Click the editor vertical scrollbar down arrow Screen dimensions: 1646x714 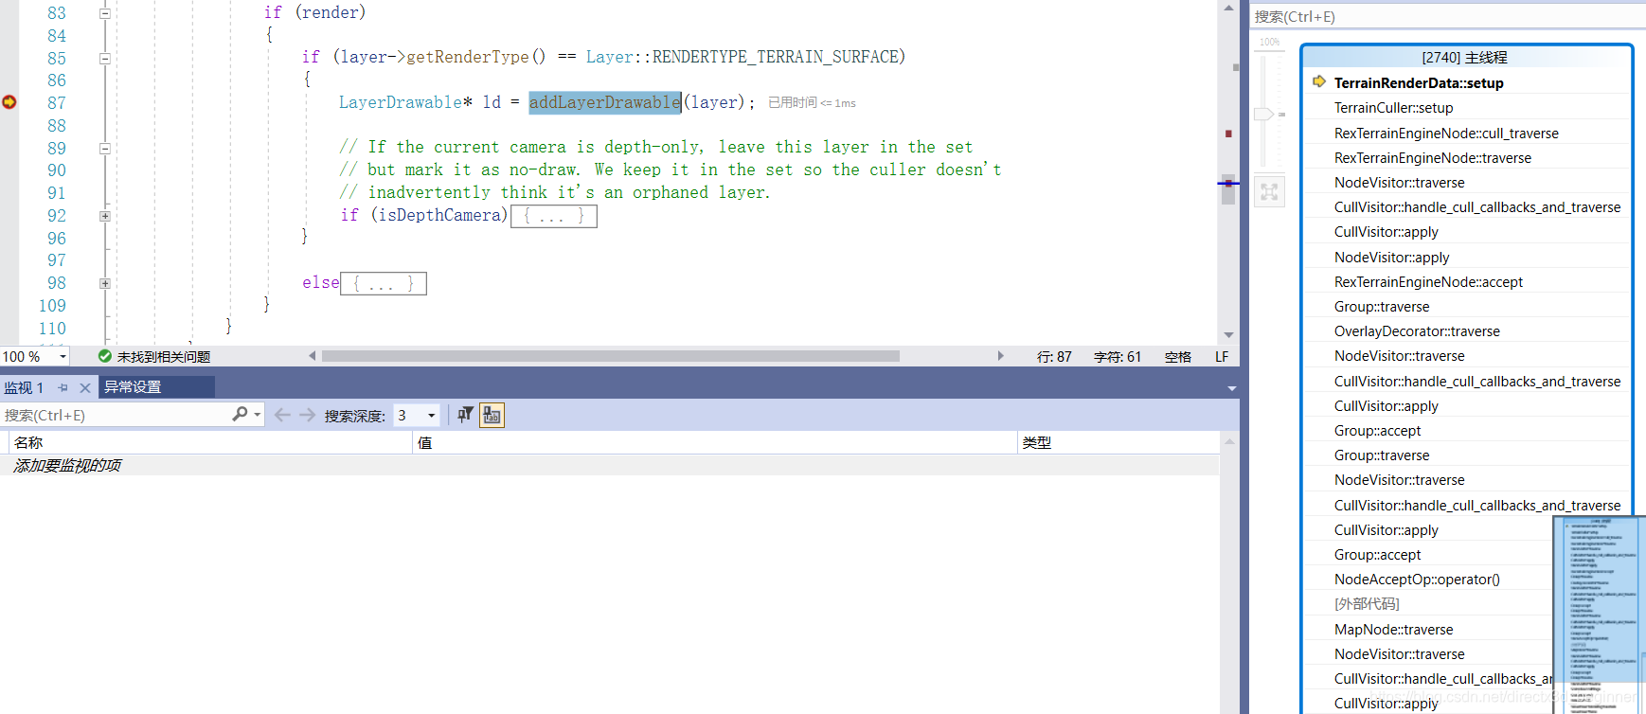point(1228,335)
